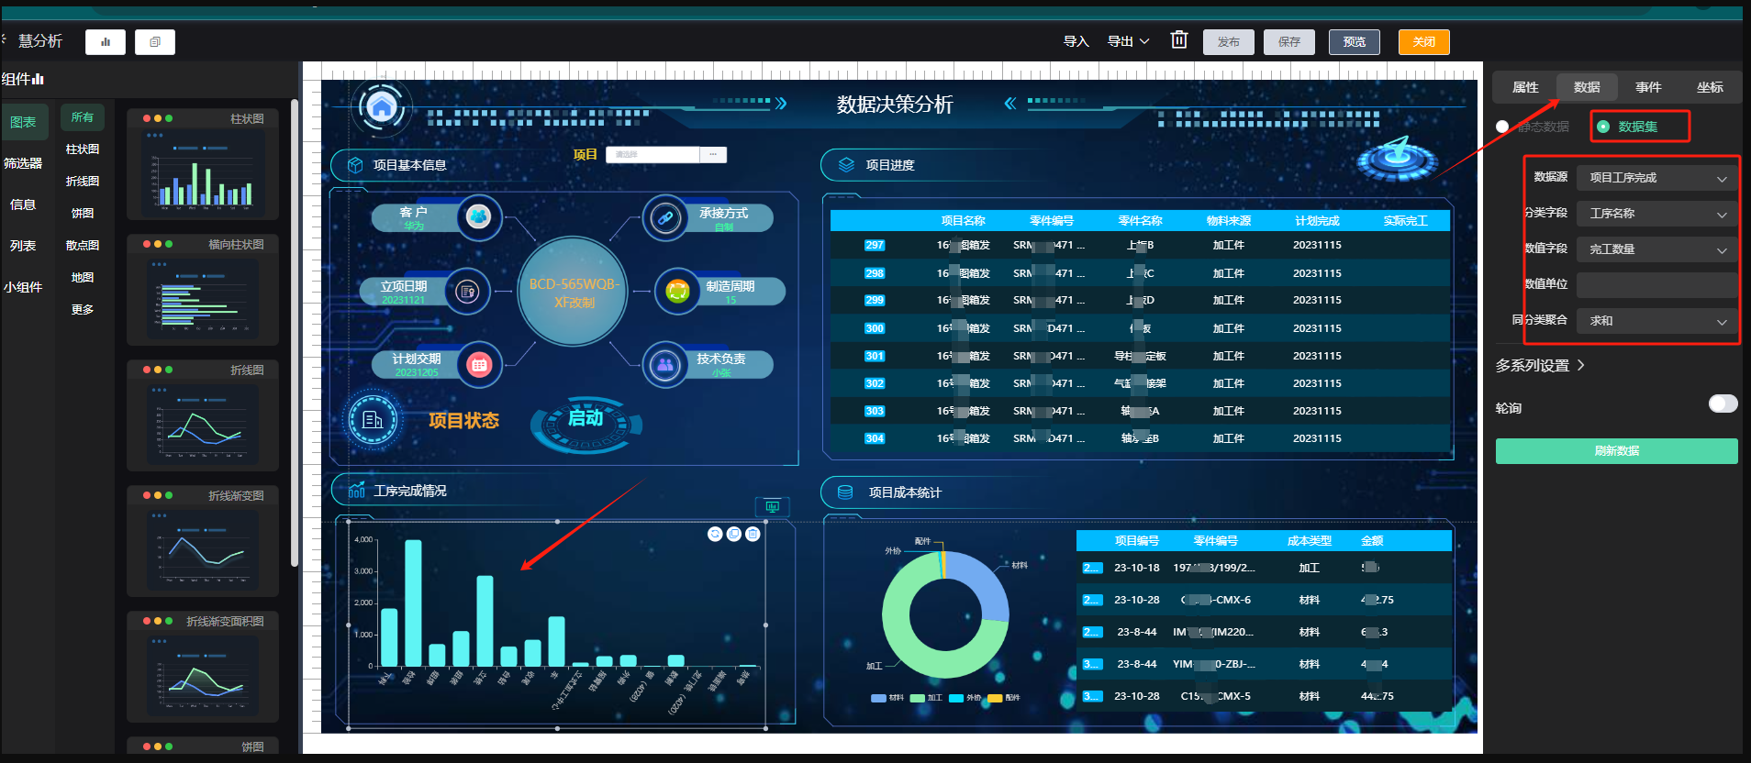Viewport: 1751px width, 763px height.
Task: Switch to the 事件 tab
Action: [1648, 87]
